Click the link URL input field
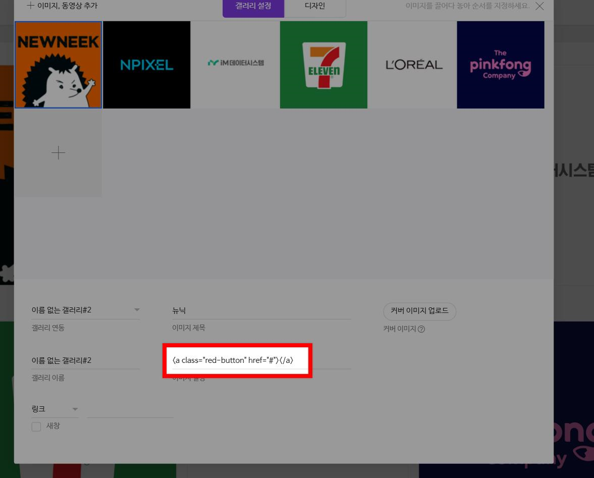Viewport: 594px width, 478px height. [130, 410]
